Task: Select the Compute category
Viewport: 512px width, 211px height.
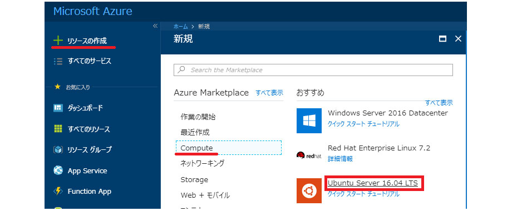Action: [229, 148]
